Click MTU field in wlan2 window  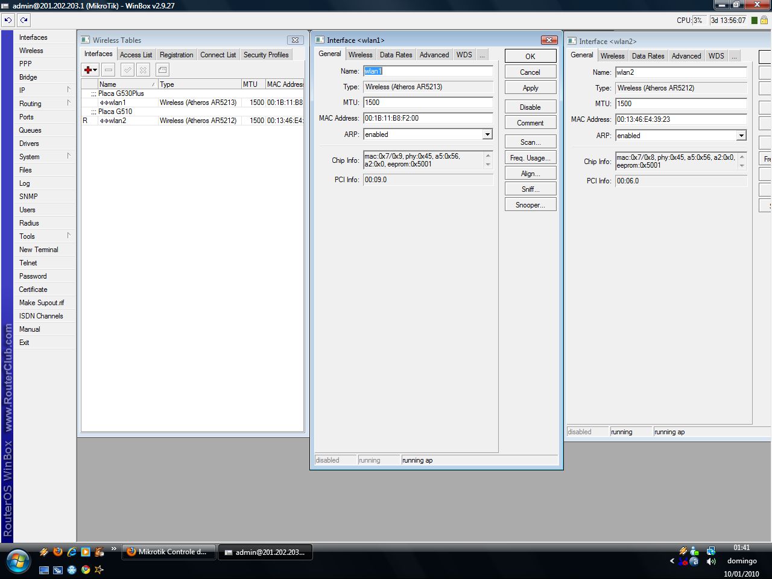click(x=681, y=104)
